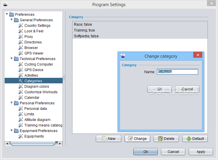Click the category Name input field

tap(178, 72)
